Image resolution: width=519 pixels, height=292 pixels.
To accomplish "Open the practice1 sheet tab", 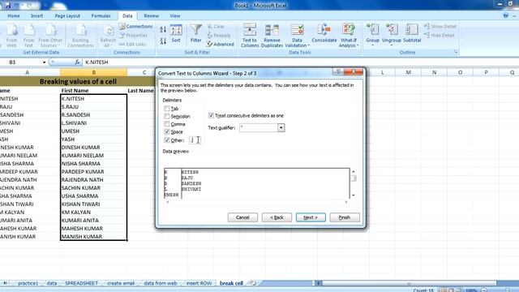I will 28,283.
